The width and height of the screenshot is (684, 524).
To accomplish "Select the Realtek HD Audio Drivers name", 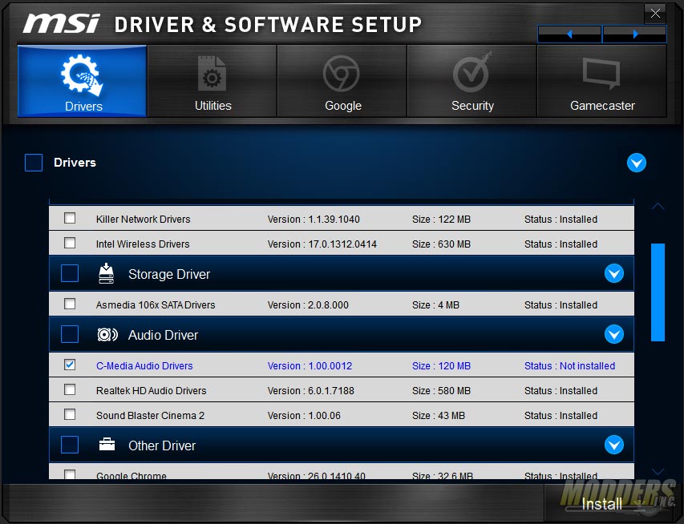I will pyautogui.click(x=151, y=391).
